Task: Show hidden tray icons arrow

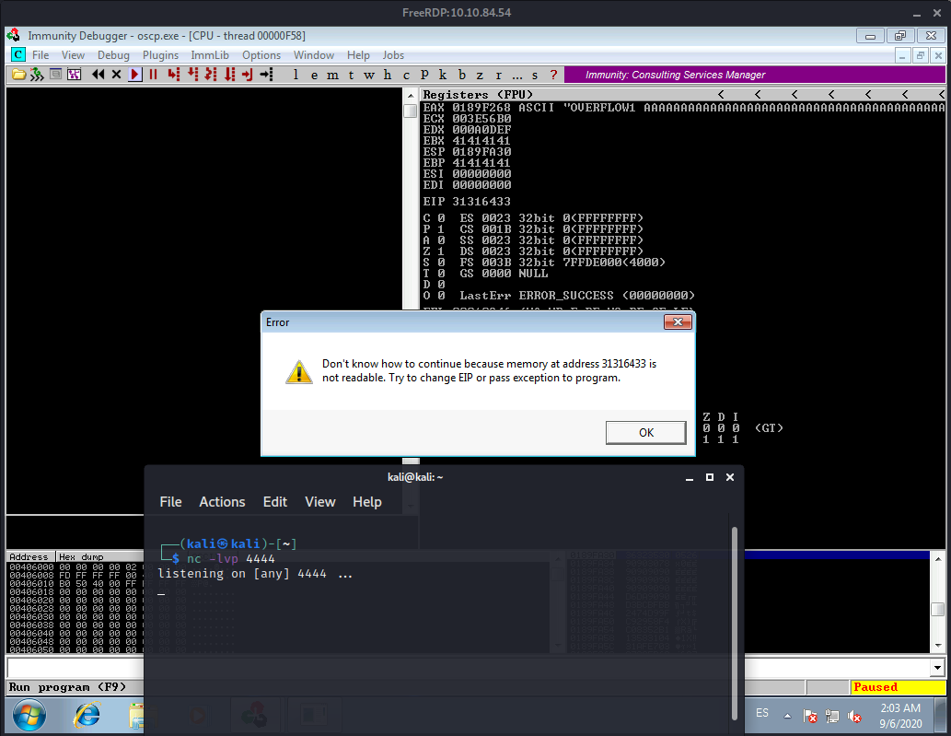Action: 787,716
